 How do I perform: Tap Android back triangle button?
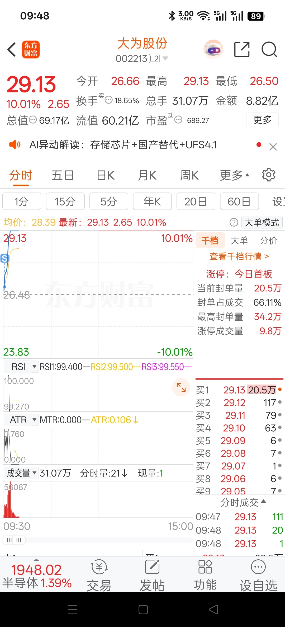coord(213,610)
